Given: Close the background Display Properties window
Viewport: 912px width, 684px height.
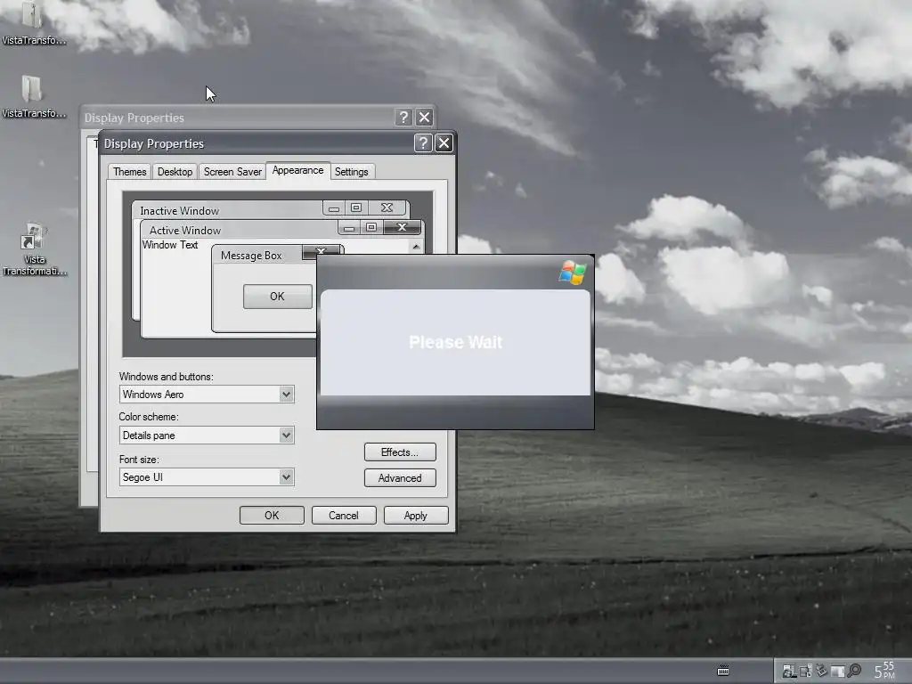Looking at the screenshot, I should (x=425, y=118).
